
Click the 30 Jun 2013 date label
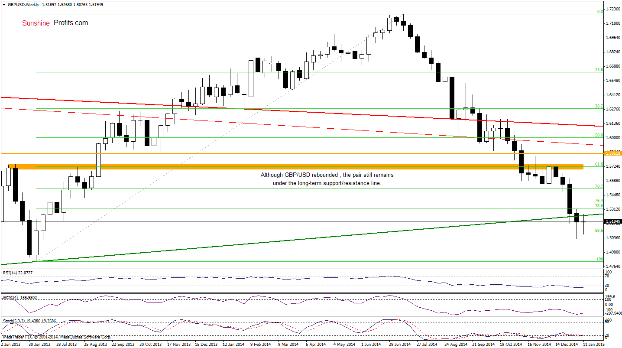point(39,345)
